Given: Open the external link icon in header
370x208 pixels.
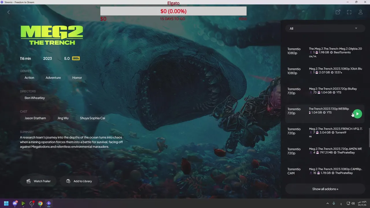Looking at the screenshot, I should pyautogui.click(x=338, y=12).
